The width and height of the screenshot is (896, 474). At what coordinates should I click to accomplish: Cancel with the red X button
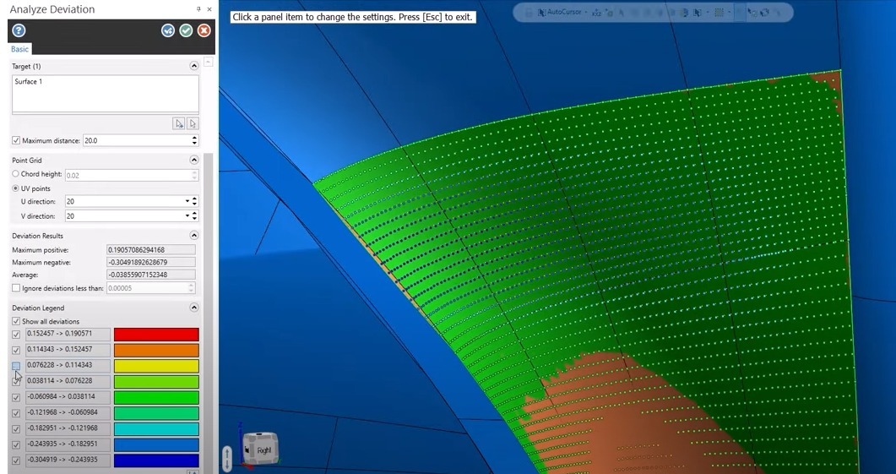[204, 30]
